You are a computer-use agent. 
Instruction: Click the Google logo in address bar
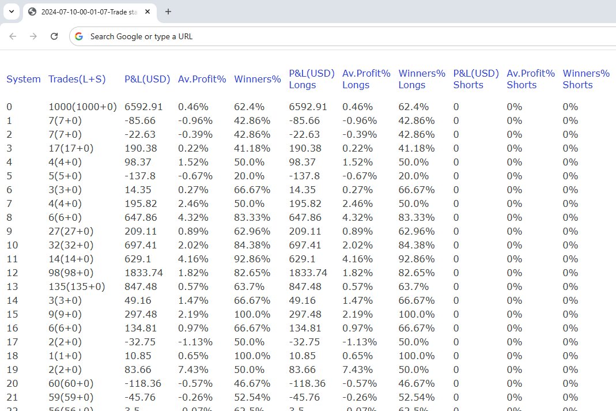79,36
